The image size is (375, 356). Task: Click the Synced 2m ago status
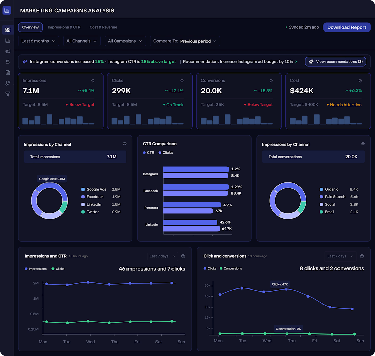pos(302,27)
